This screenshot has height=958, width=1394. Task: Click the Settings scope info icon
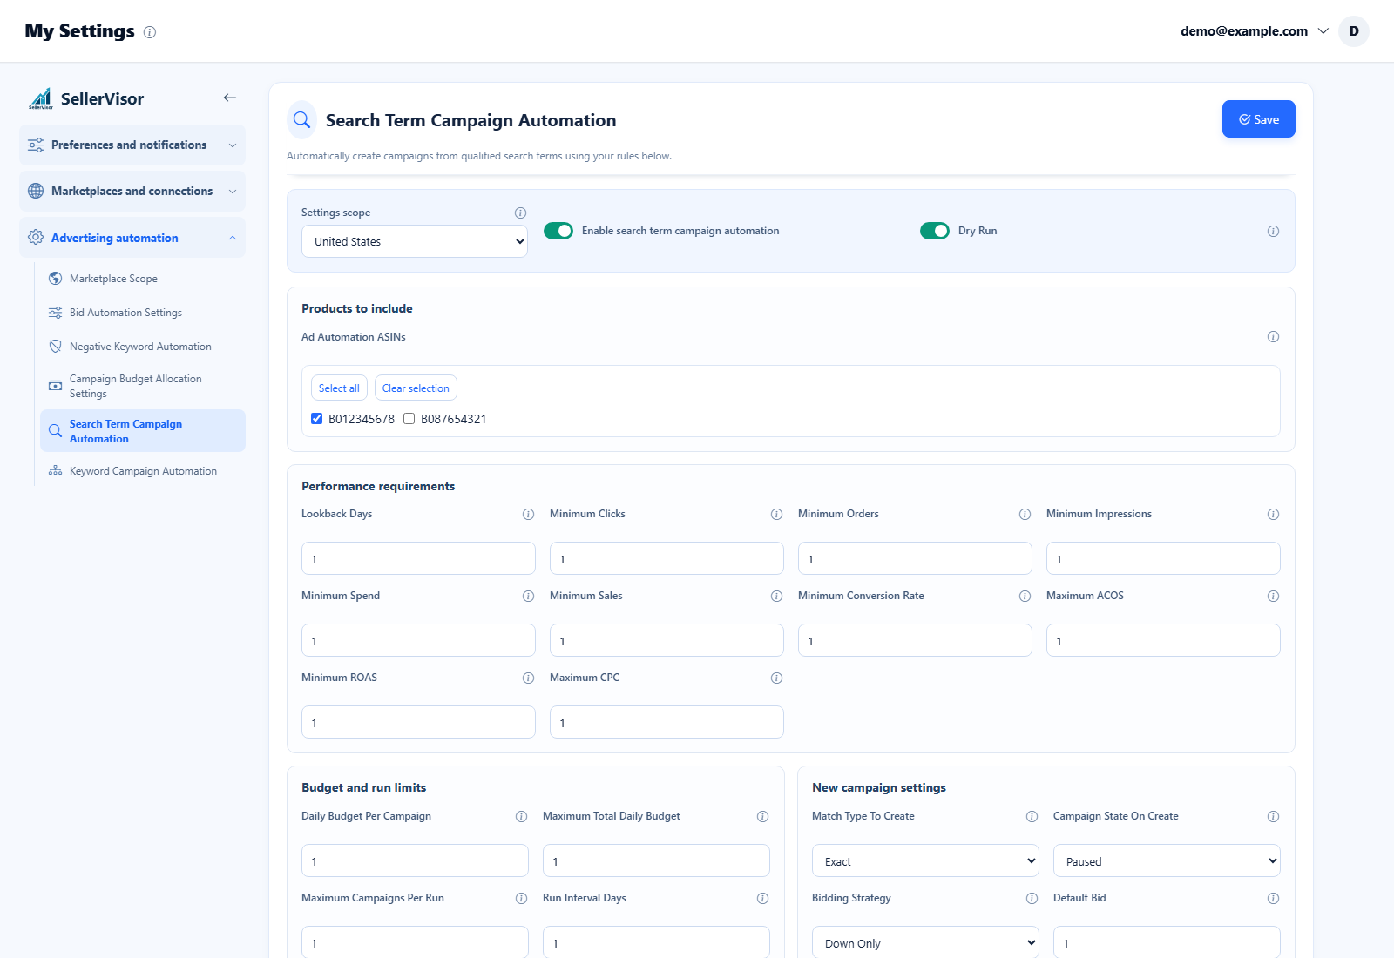click(520, 213)
